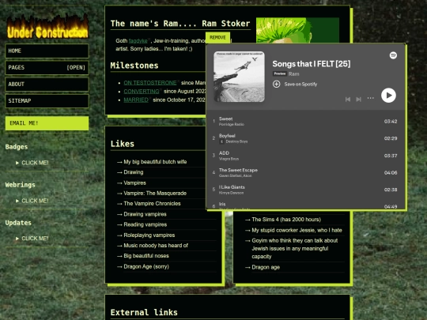Screen dimensions: 427x320
Task: Open the MARRIED milestone link
Action: [x=136, y=100]
